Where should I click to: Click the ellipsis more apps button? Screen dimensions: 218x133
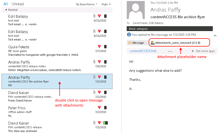tap(170, 51)
